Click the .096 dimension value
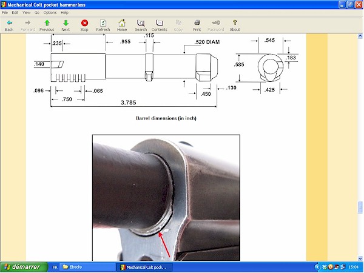 coord(39,91)
